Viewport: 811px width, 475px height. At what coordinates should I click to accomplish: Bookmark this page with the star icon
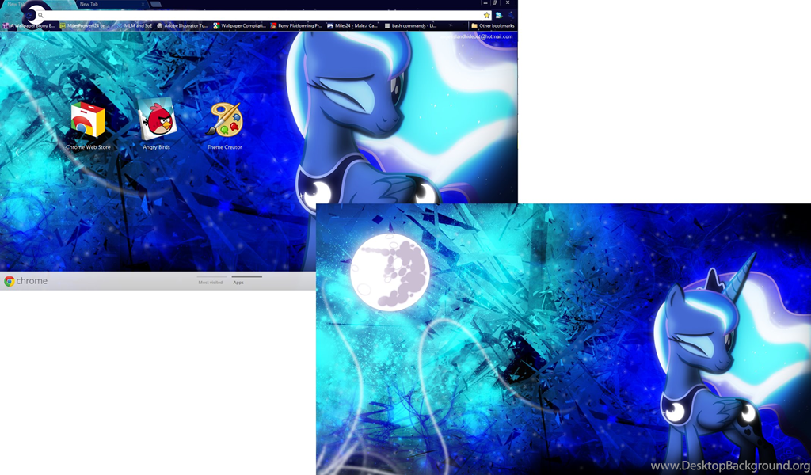pos(487,16)
